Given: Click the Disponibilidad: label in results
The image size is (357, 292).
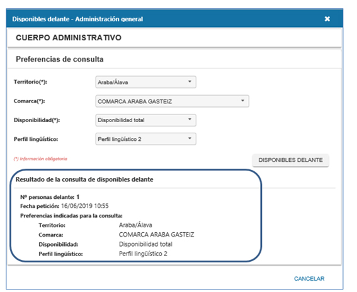Looking at the screenshot, I should pos(59,244).
